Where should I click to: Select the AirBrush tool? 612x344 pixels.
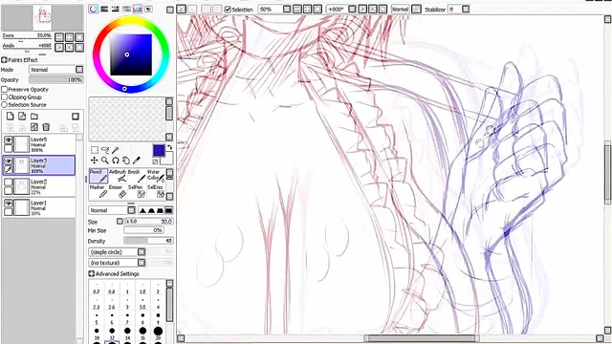click(x=118, y=176)
